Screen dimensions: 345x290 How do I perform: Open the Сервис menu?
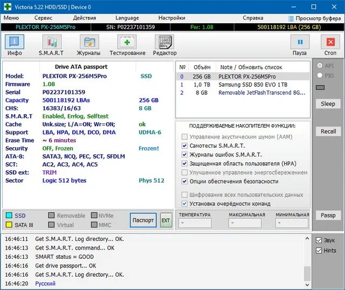tap(43, 18)
